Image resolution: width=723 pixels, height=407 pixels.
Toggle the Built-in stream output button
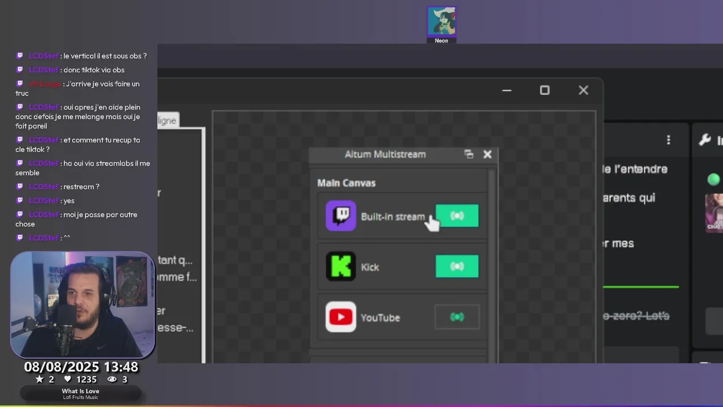pos(457,216)
